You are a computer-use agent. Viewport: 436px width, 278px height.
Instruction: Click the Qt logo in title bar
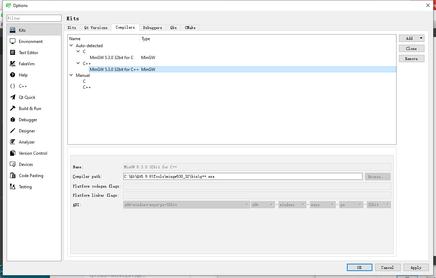coord(8,5)
